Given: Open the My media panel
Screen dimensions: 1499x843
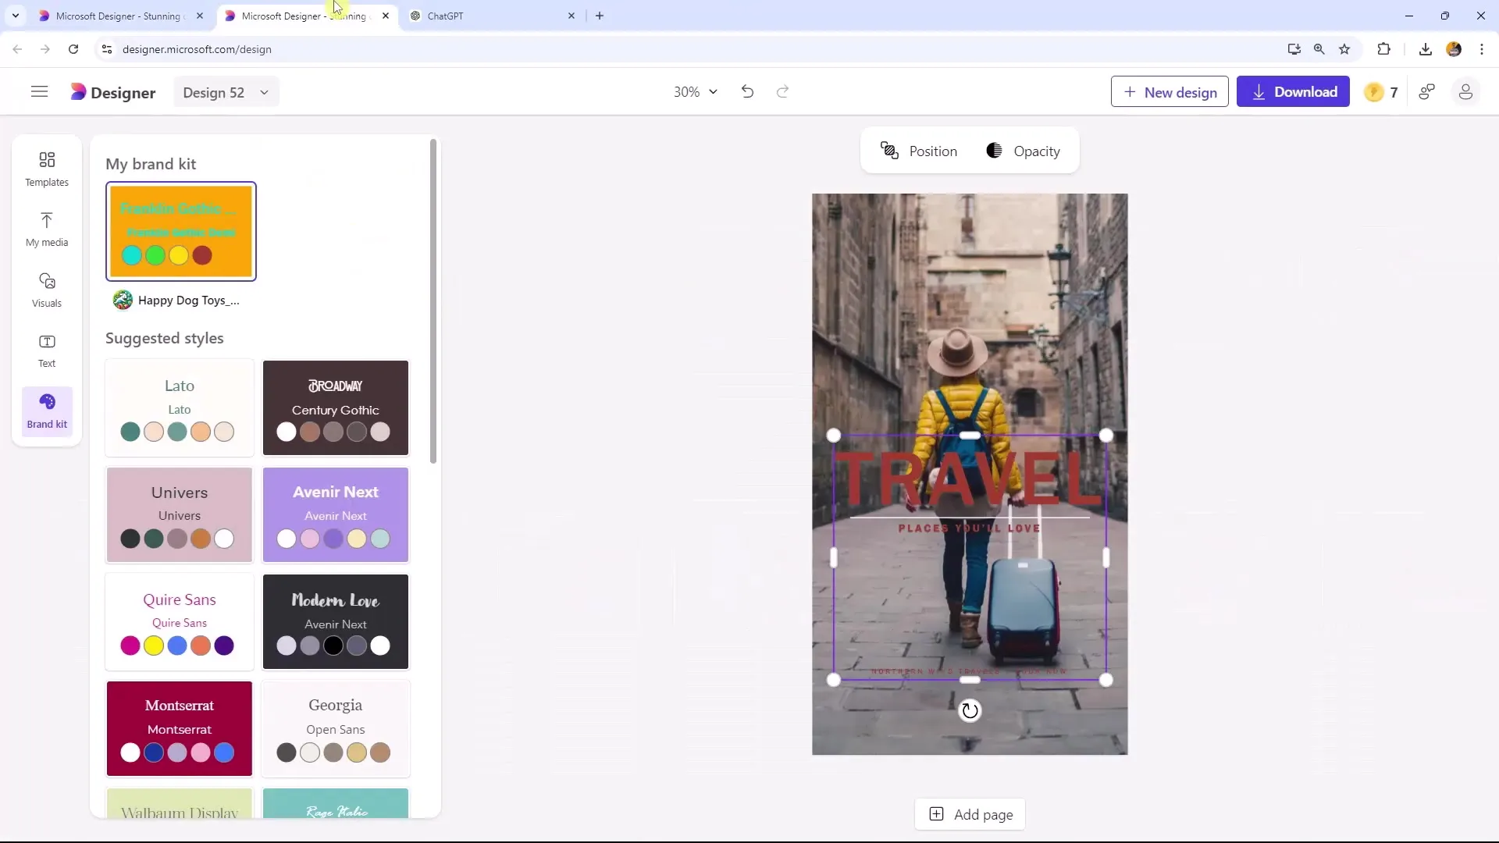Looking at the screenshot, I should pos(47,229).
